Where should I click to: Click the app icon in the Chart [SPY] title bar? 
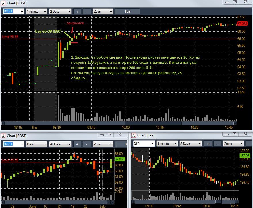coord(134,135)
